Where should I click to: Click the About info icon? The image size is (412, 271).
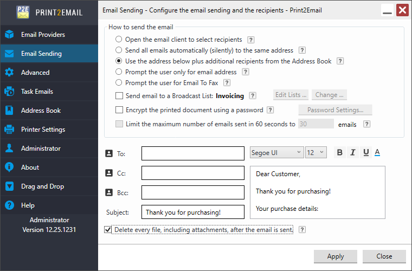click(9, 167)
